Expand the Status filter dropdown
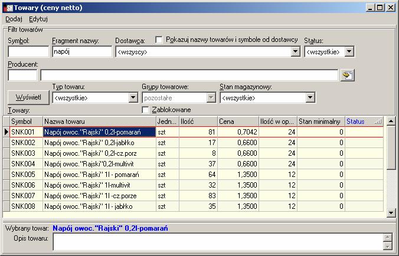The image size is (399, 256). coord(349,52)
